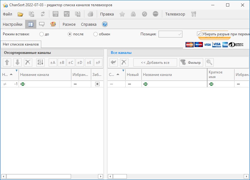250x180 pixels.
Task: Click the print channel list icon
Action: click(90, 14)
